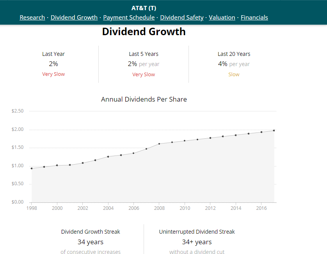Click the $2.00 y-axis label

pyautogui.click(x=18, y=129)
